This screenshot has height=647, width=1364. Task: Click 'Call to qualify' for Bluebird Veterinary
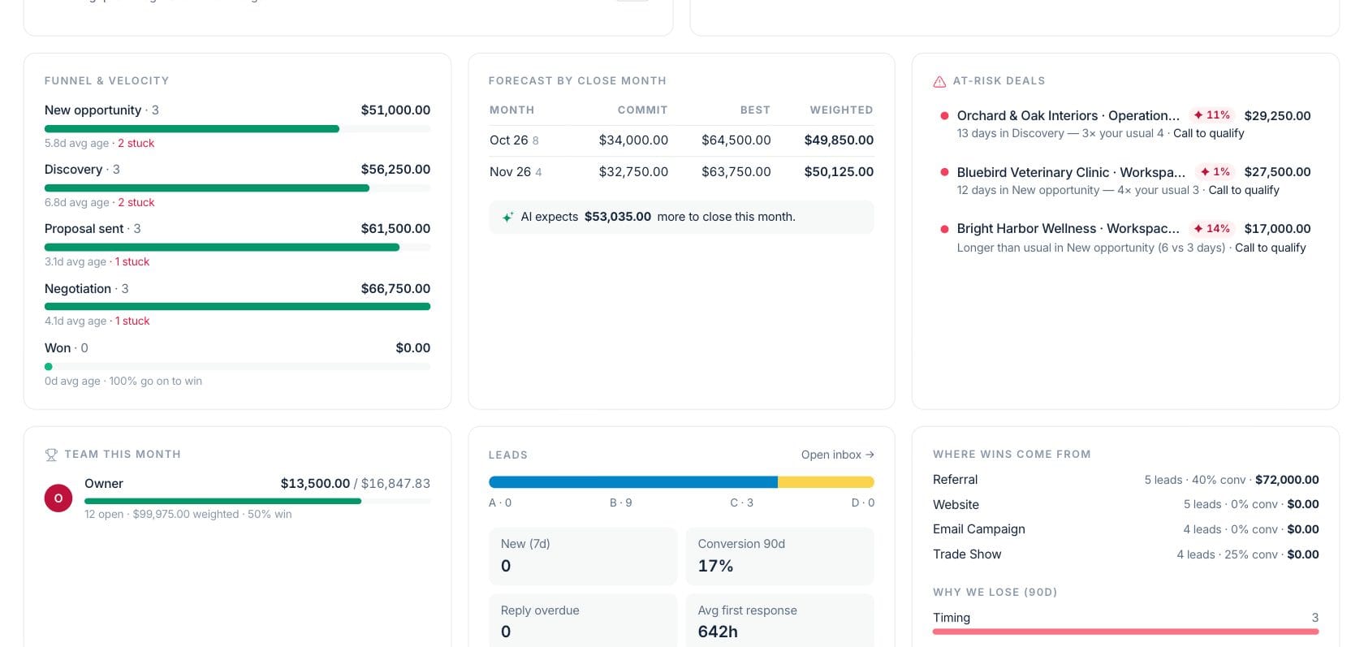pyautogui.click(x=1244, y=190)
